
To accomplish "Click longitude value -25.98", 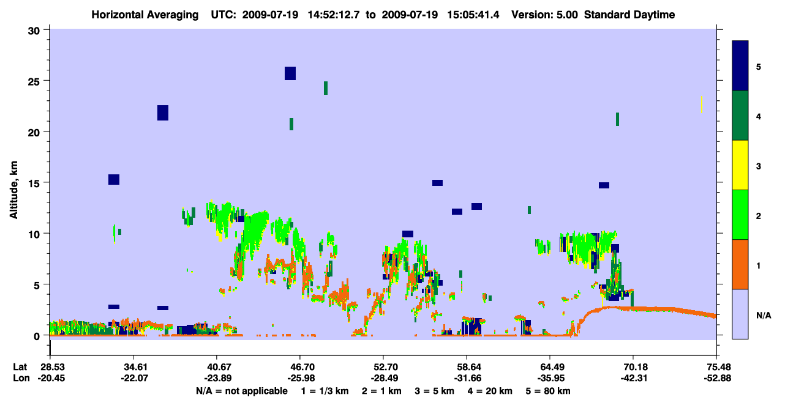I will coord(300,378).
